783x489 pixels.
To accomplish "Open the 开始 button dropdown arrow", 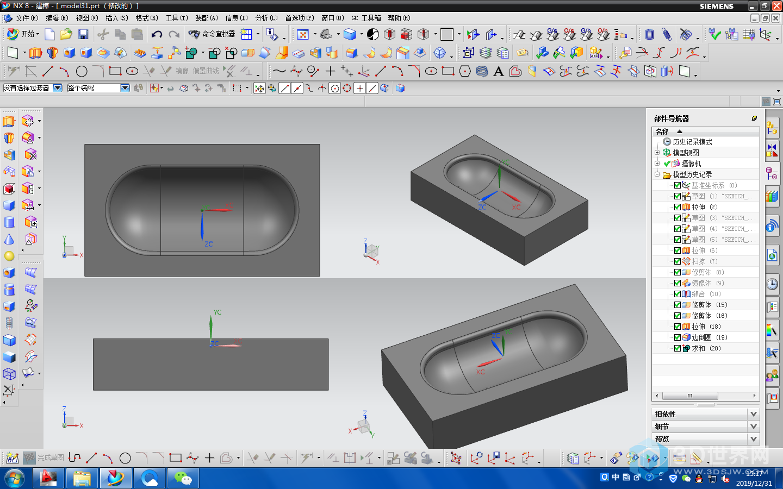I will pyautogui.click(x=38, y=34).
